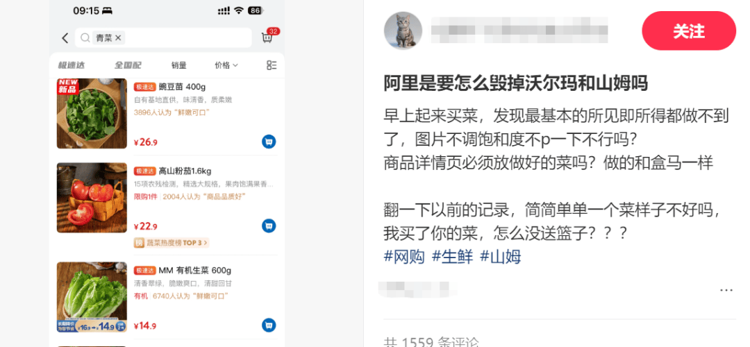
Task: Expand the 价格 sort dropdown
Action: point(226,65)
